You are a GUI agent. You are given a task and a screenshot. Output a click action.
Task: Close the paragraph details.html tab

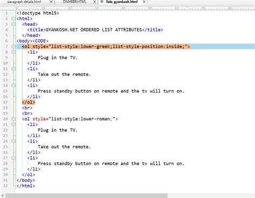[x=51, y=2]
